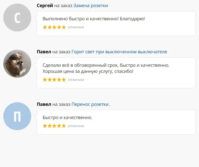Image resolution: width=199 pixels, height=167 pixels.
Task: Click the reviewer name Сергей
Action: [x=45, y=6]
